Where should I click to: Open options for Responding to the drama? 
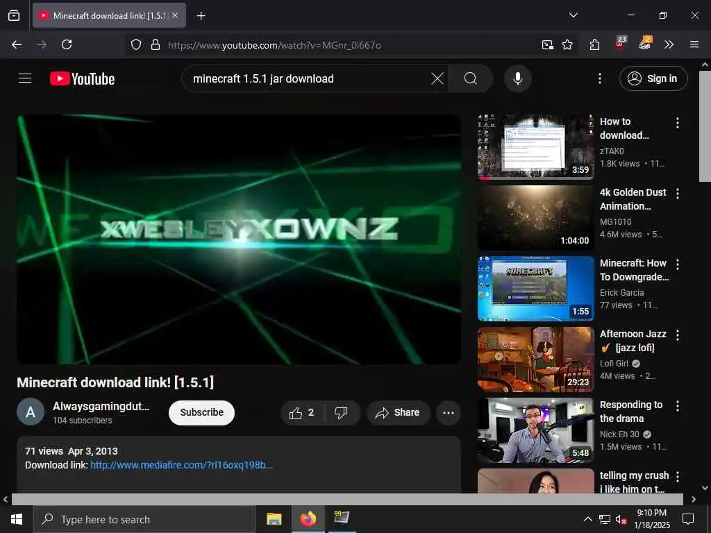(x=678, y=406)
